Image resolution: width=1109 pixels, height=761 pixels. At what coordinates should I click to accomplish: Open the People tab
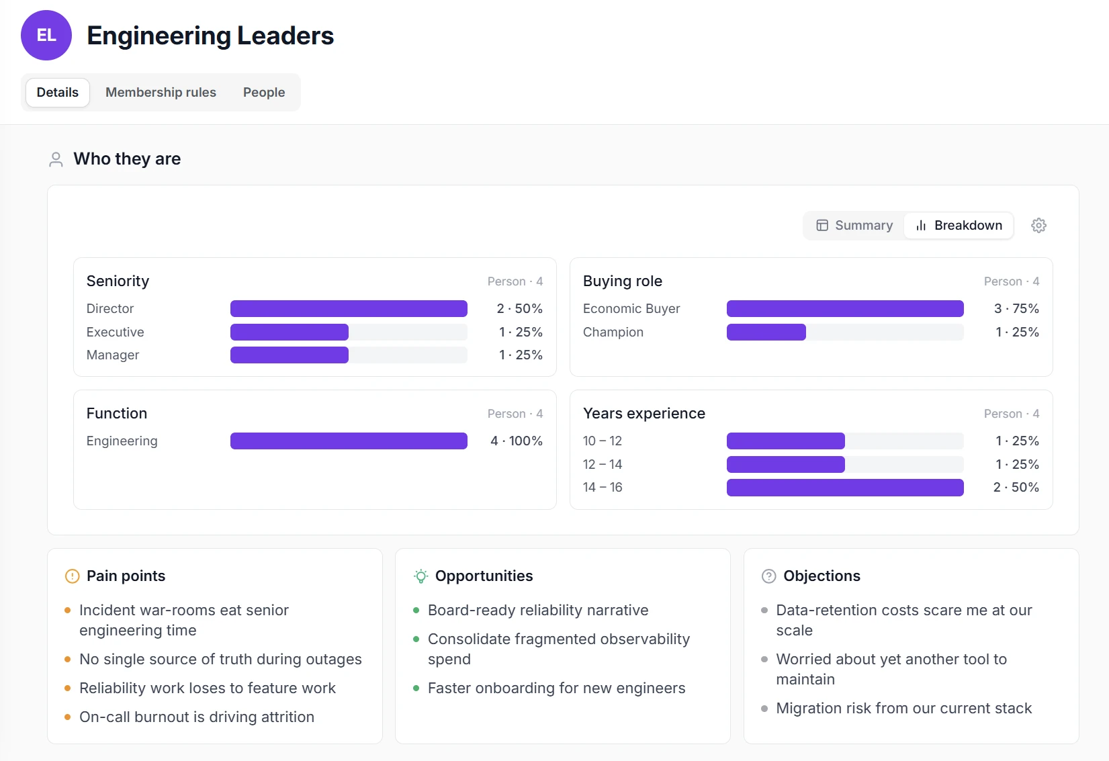click(264, 93)
